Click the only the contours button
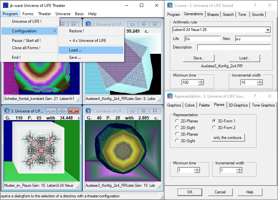The width and height of the screenshot is (278, 200). pyautogui.click(x=228, y=138)
